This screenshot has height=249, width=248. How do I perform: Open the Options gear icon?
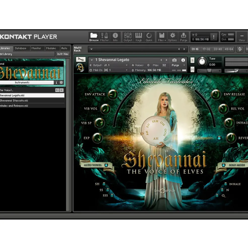pos(172,37)
